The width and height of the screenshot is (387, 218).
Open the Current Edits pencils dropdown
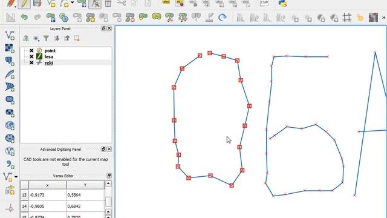click(x=11, y=4)
